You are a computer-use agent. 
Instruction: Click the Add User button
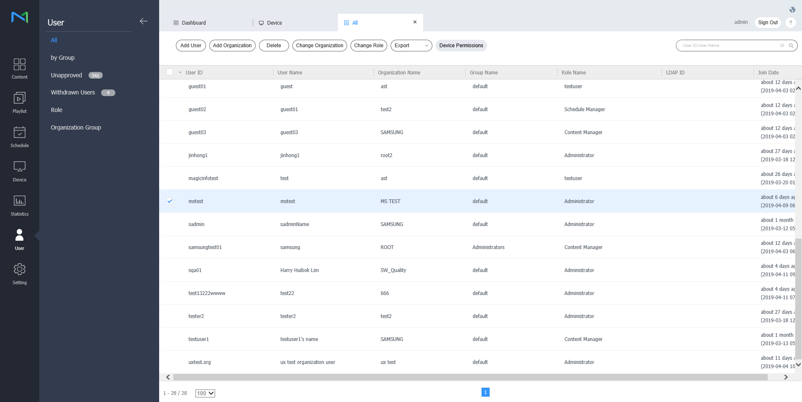(x=190, y=46)
